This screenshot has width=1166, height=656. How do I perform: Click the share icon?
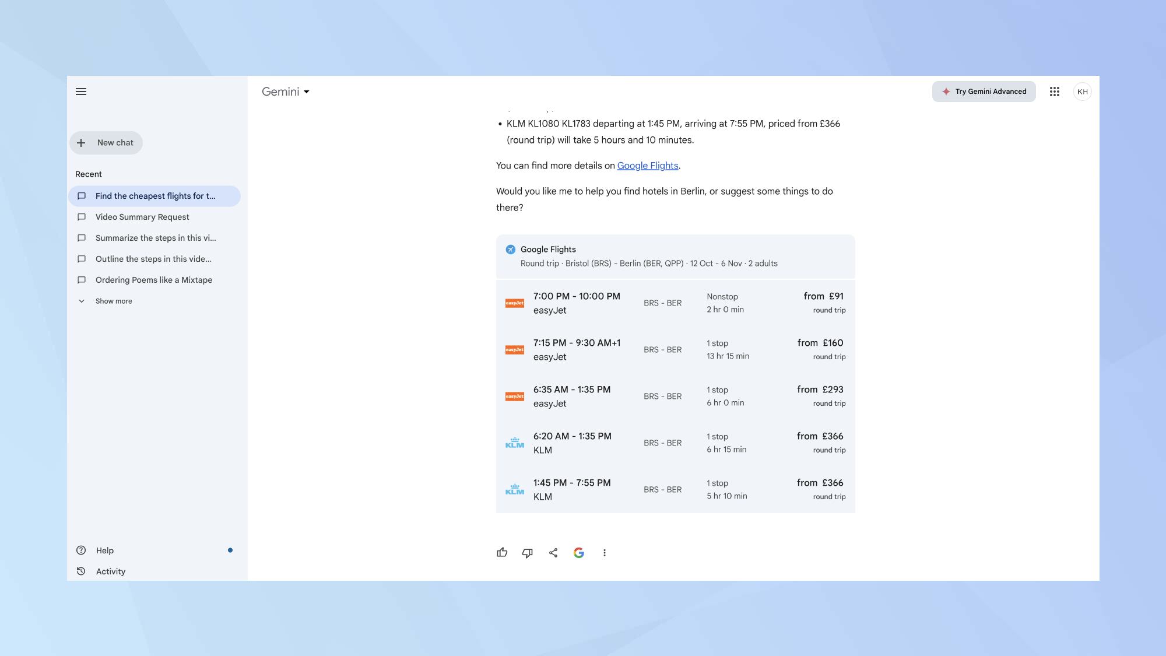click(x=553, y=552)
